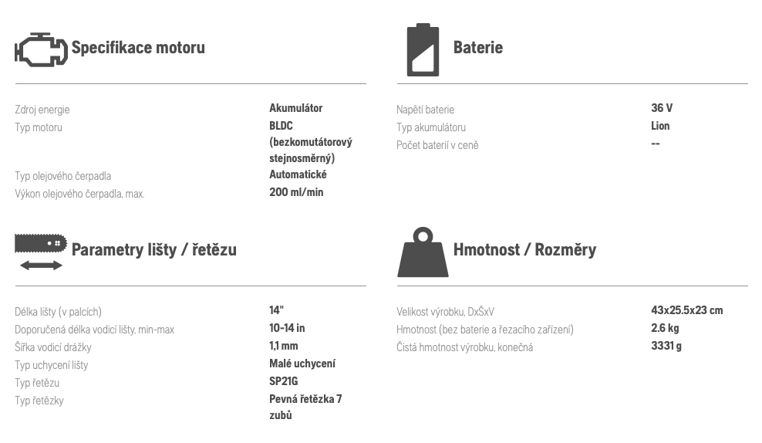Screen dimensions: 762x443
Task: Click the Napětí baterie label
Action: click(425, 110)
